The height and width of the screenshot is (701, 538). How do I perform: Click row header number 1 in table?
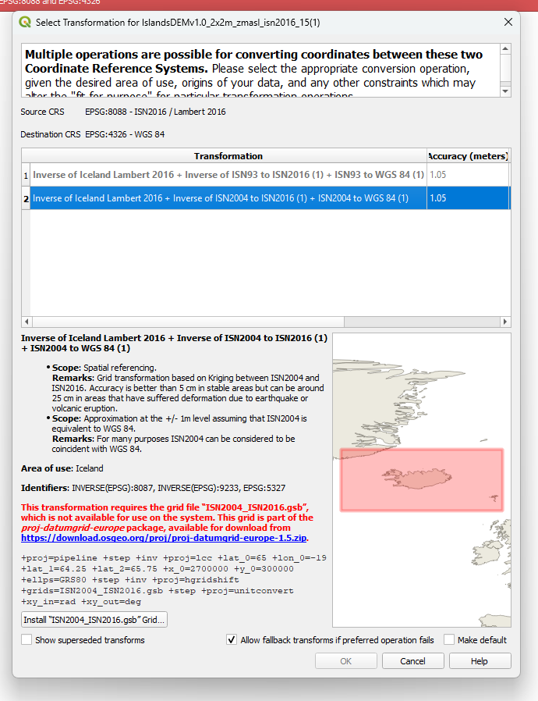coord(26,175)
